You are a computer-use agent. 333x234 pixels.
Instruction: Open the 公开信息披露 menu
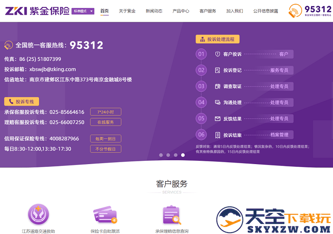(x=265, y=11)
